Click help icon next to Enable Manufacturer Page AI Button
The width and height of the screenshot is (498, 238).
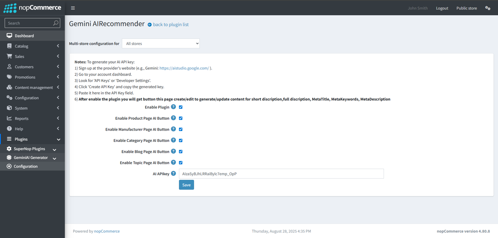pyautogui.click(x=174, y=129)
